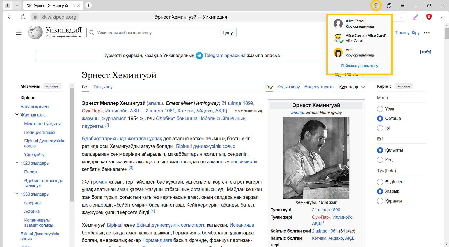
Task: Collapse the 1930 жылдары contents section
Action: click(x=17, y=194)
